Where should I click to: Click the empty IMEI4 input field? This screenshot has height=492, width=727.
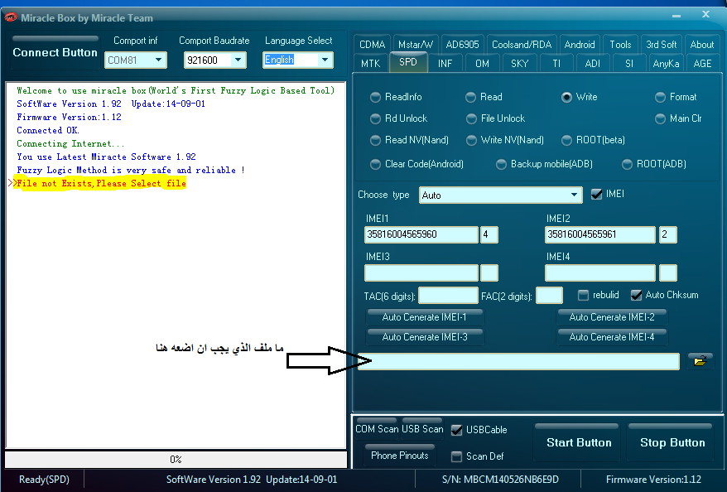point(600,273)
